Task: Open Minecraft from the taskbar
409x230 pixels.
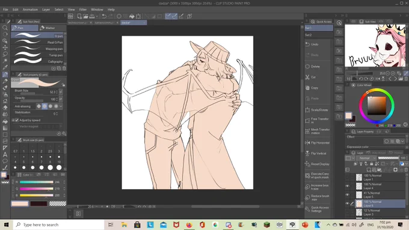Action: pyautogui.click(x=266, y=225)
